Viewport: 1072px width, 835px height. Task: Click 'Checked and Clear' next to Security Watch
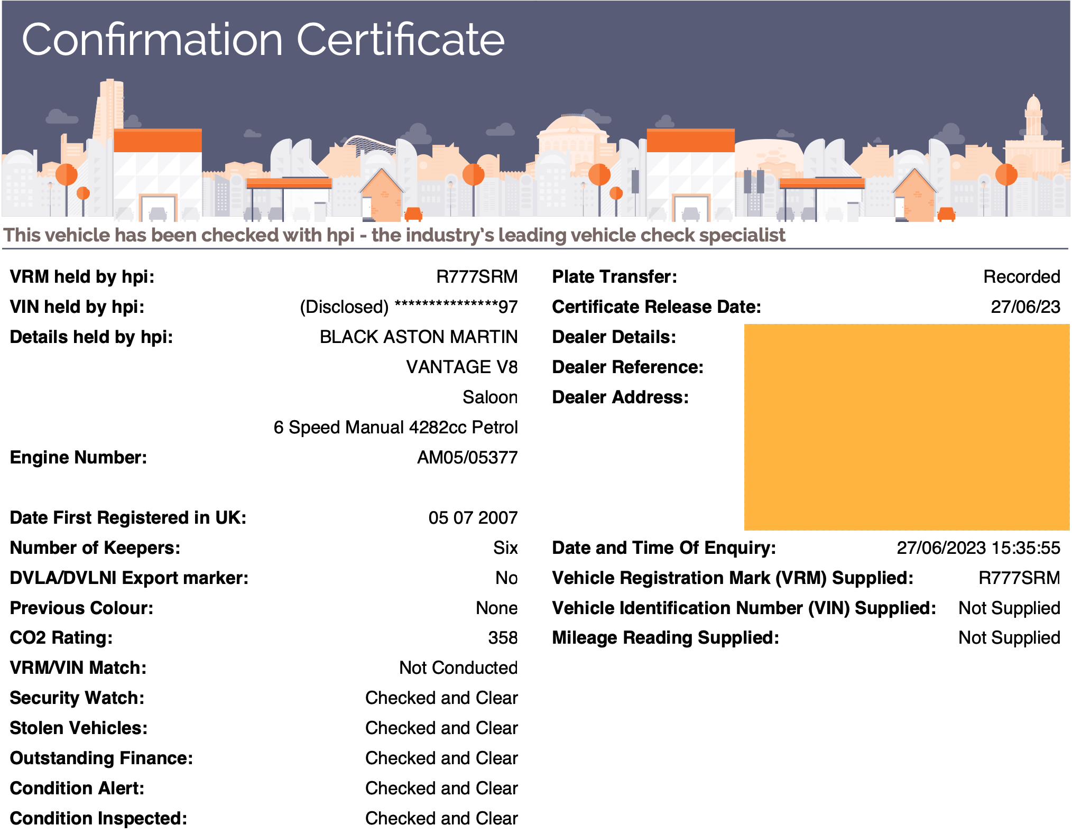(441, 698)
